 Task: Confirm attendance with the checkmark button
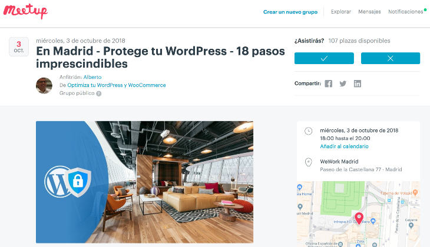(324, 58)
